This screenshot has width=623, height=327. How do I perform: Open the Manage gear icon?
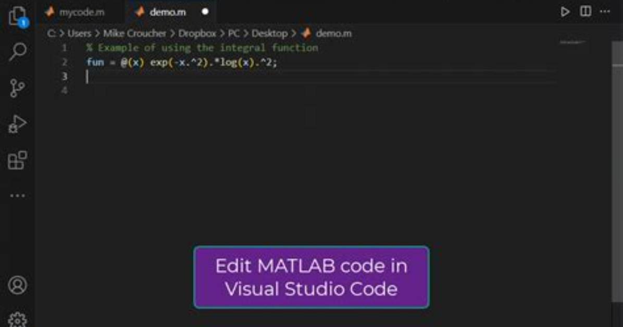[18, 319]
